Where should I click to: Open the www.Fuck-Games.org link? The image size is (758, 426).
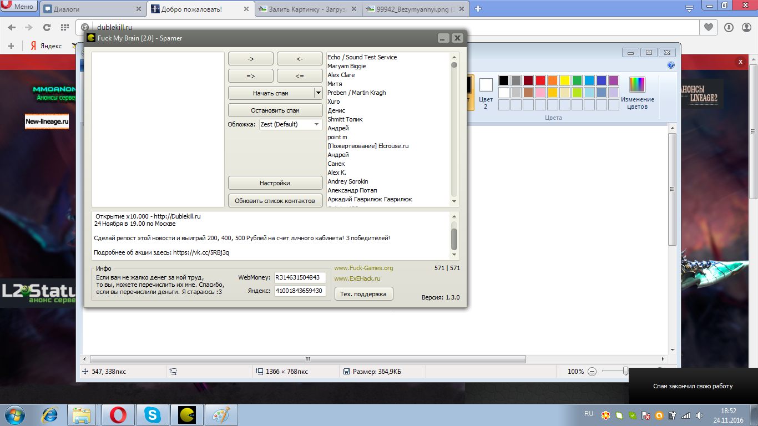[x=363, y=268]
